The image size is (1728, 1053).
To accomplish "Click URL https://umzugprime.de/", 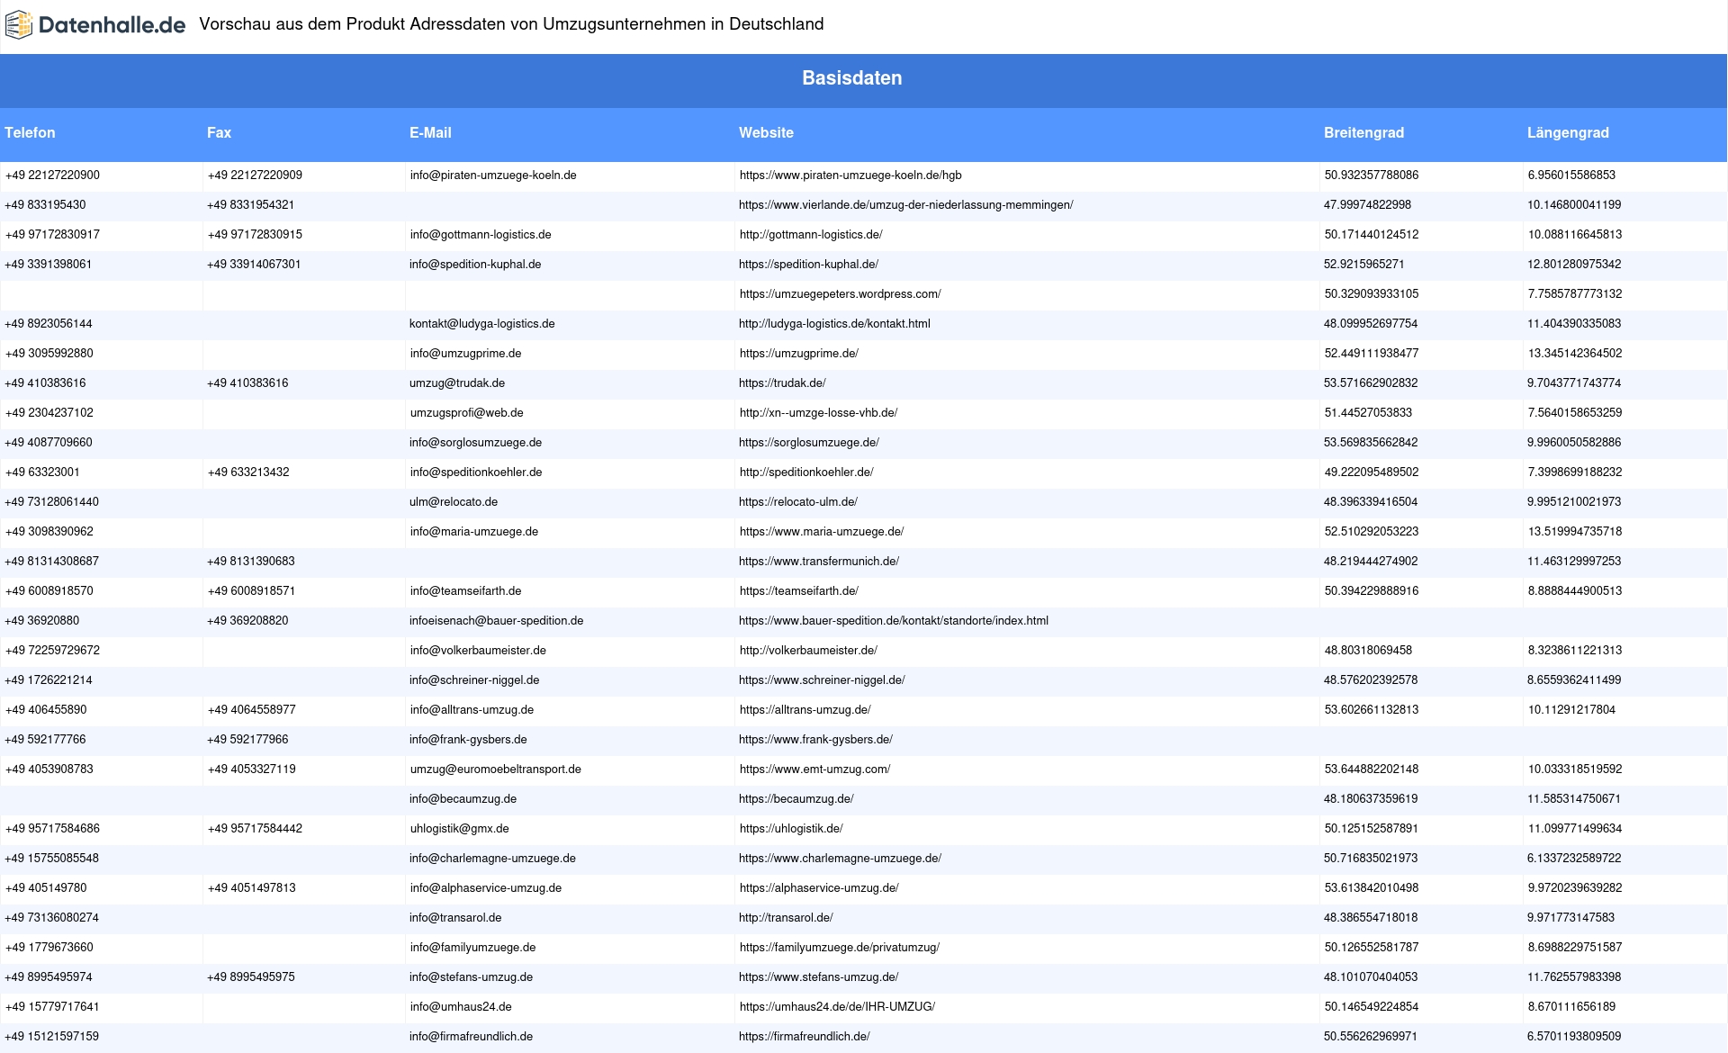I will point(799,354).
